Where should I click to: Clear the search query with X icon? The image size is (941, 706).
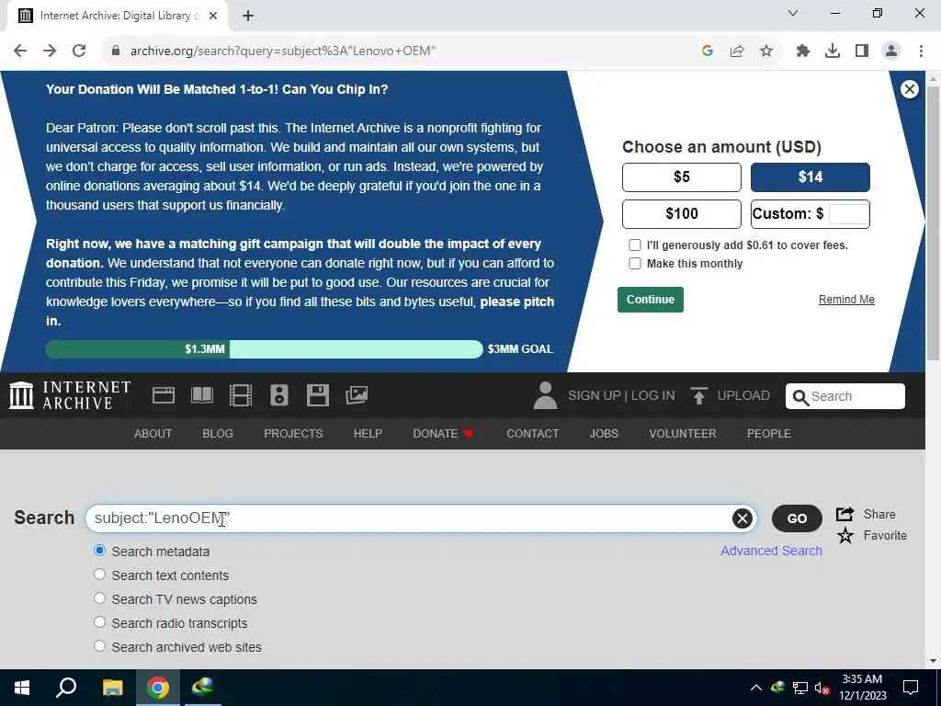click(743, 518)
